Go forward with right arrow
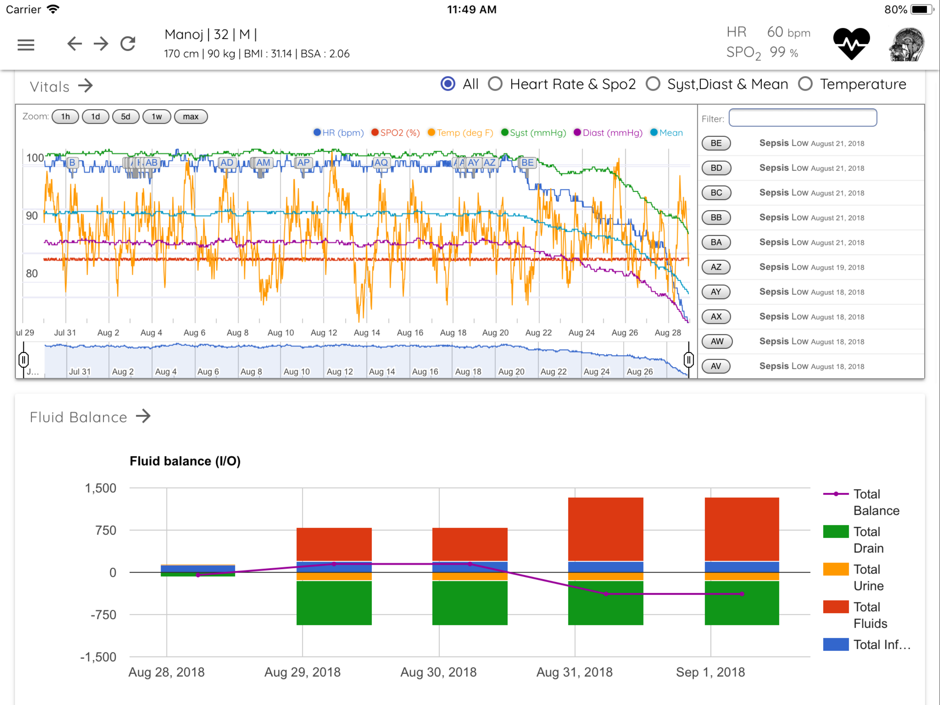 (x=101, y=43)
